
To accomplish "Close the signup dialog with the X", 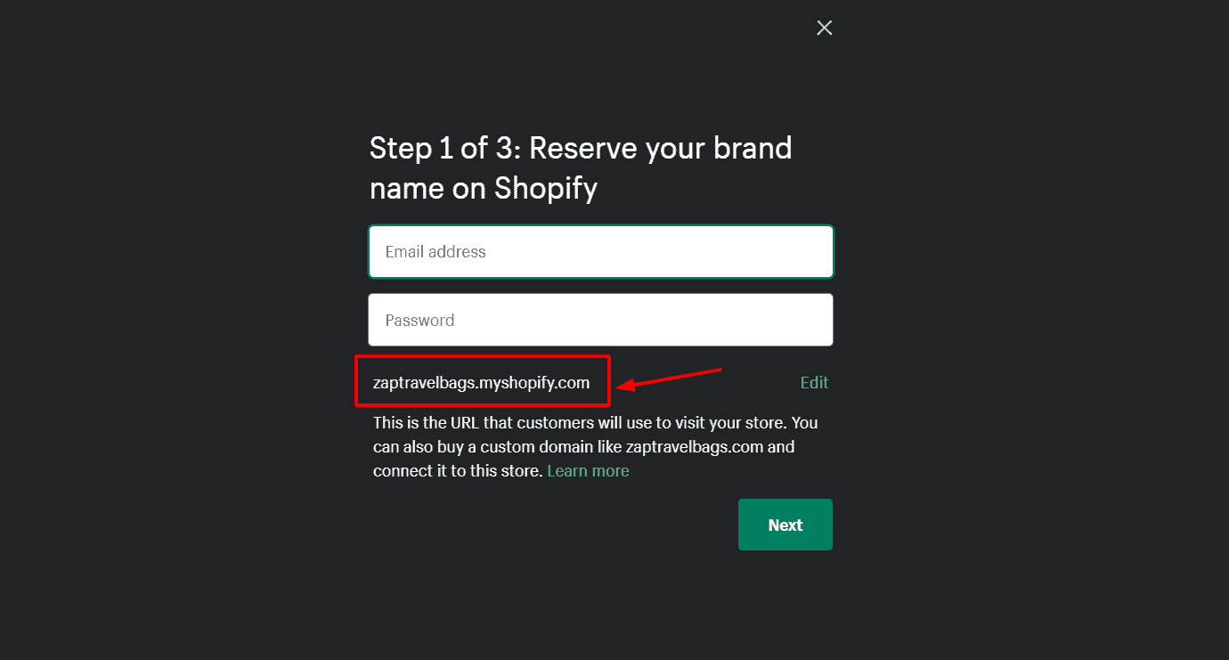I will pyautogui.click(x=825, y=29).
